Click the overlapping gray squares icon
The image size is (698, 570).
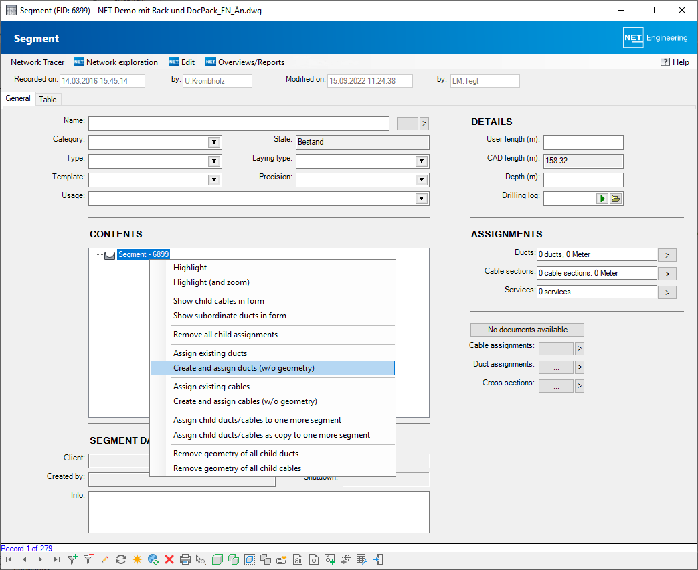tap(266, 559)
